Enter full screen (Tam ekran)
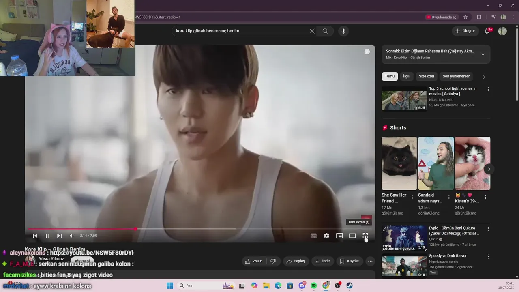This screenshot has height=292, width=519. [x=365, y=236]
